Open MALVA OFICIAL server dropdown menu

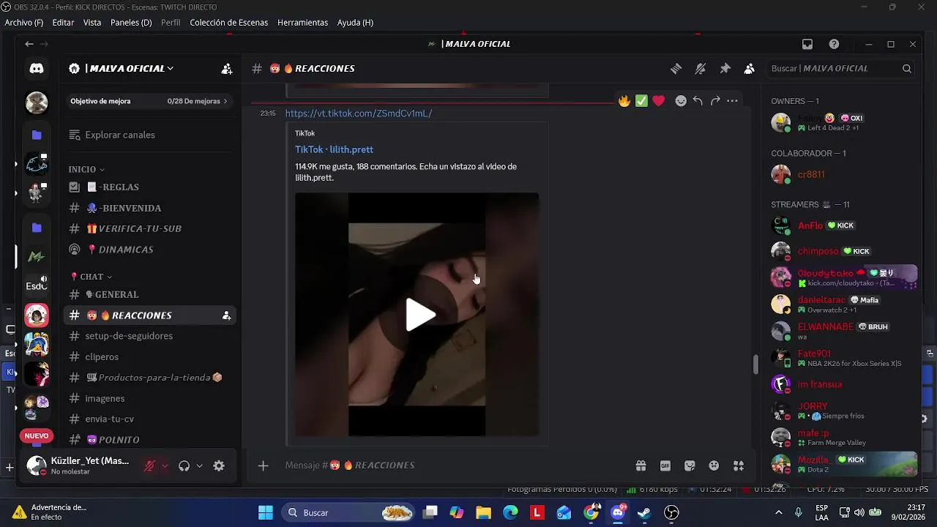130,69
